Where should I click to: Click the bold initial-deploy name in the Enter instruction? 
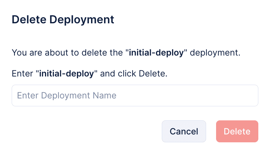click(x=67, y=74)
